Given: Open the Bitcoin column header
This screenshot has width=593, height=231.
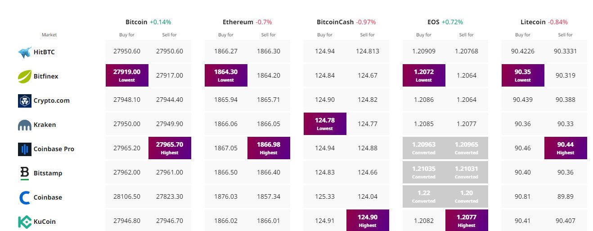Looking at the screenshot, I should coord(137,22).
